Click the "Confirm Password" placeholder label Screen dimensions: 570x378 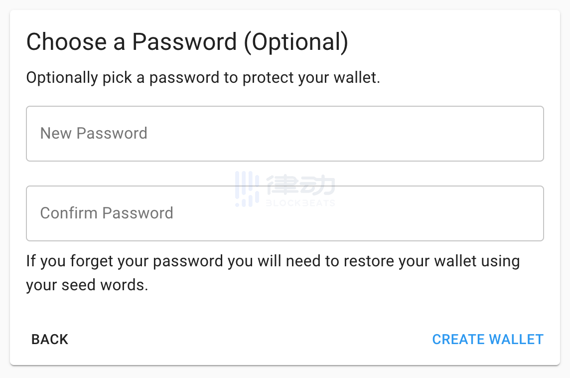pos(107,213)
